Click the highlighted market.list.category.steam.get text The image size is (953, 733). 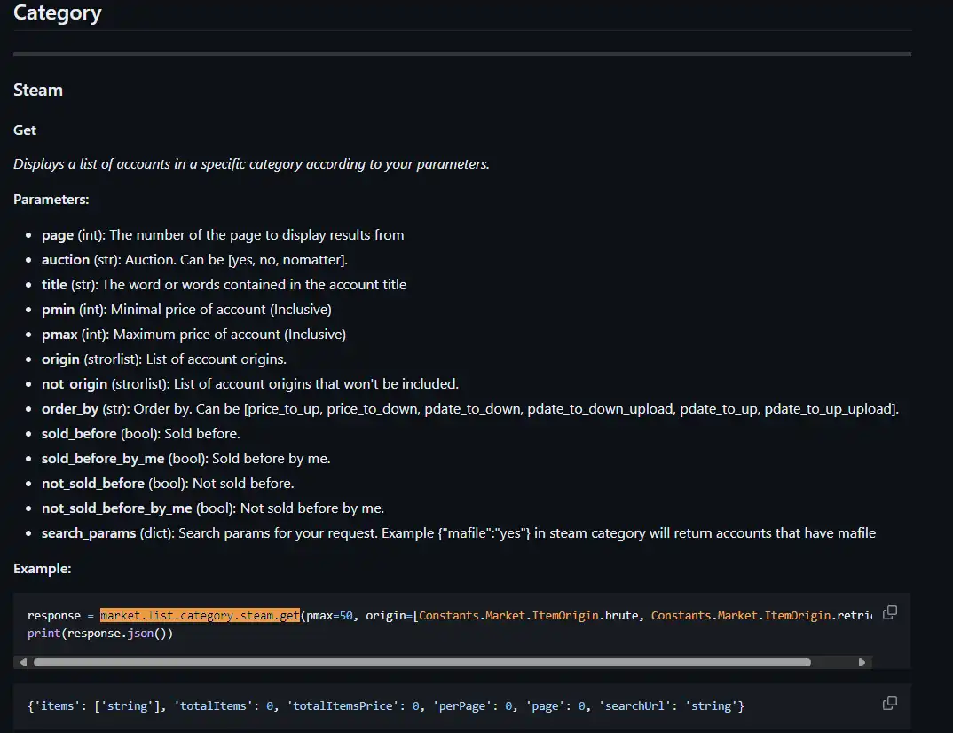tap(200, 615)
